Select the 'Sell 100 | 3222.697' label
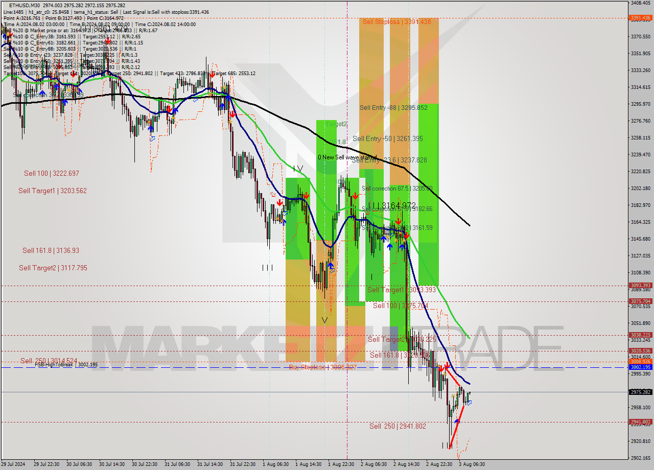Viewport: 654px width, 470px height. coord(52,173)
